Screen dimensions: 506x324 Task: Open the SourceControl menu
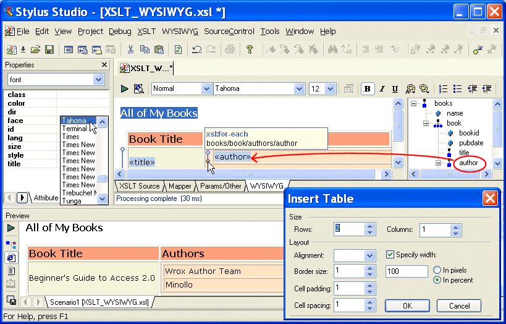click(x=229, y=32)
